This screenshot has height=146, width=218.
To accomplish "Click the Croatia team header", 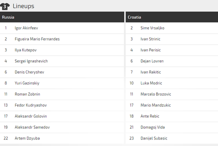I will 172,17.
